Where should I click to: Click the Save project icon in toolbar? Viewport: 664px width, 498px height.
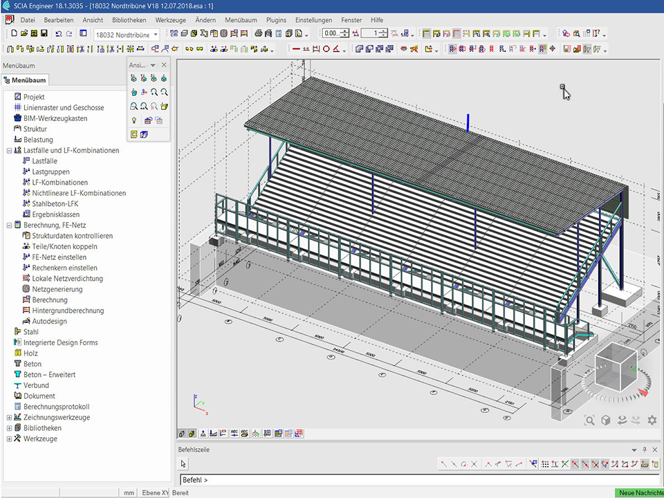44,33
